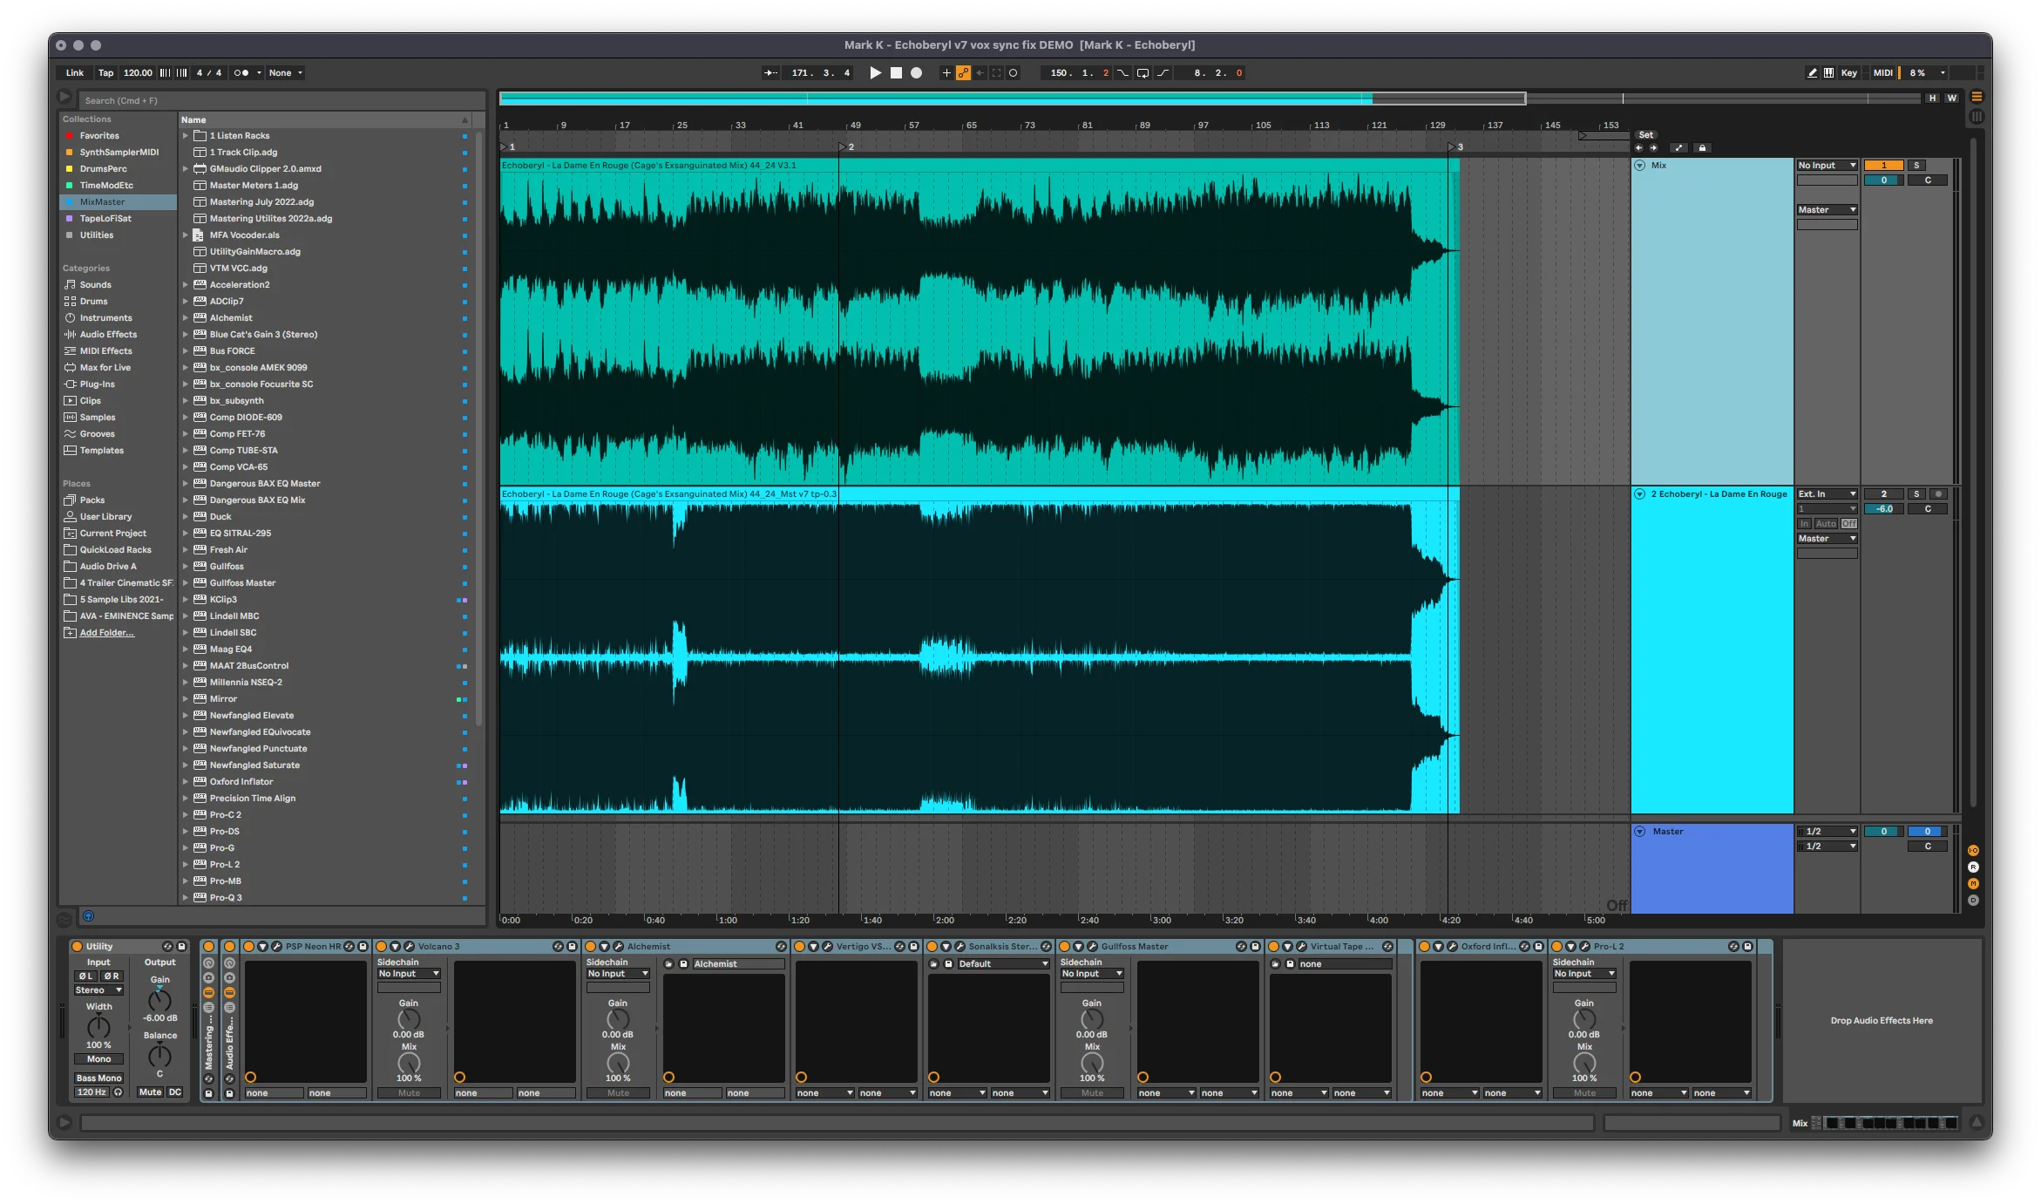Click the Stop transport button

[x=896, y=73]
